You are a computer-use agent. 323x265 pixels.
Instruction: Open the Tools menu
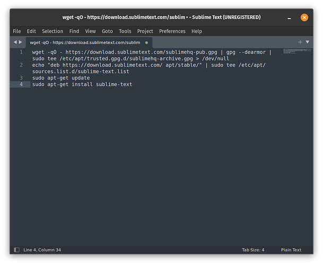[125, 31]
